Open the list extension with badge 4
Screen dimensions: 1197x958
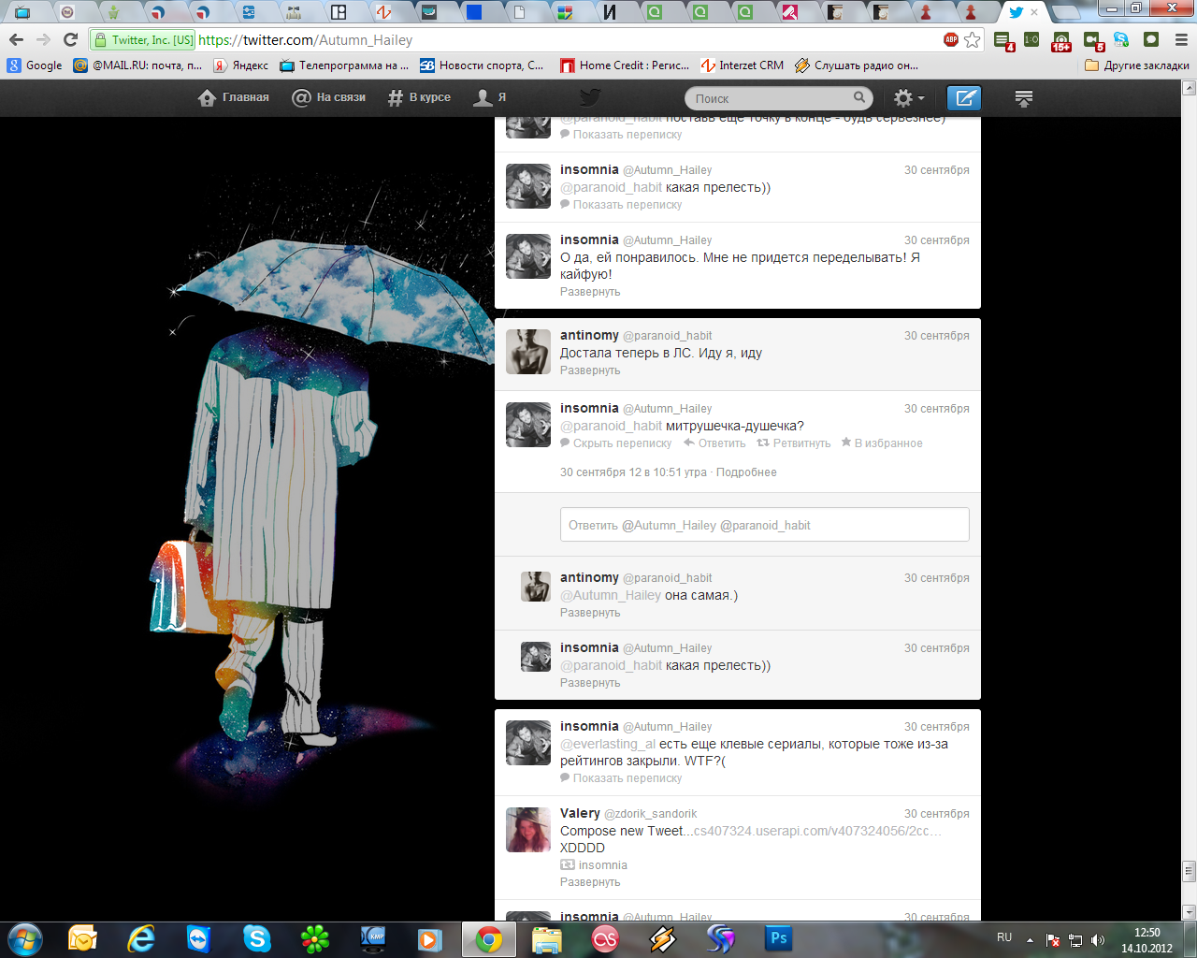(1003, 41)
